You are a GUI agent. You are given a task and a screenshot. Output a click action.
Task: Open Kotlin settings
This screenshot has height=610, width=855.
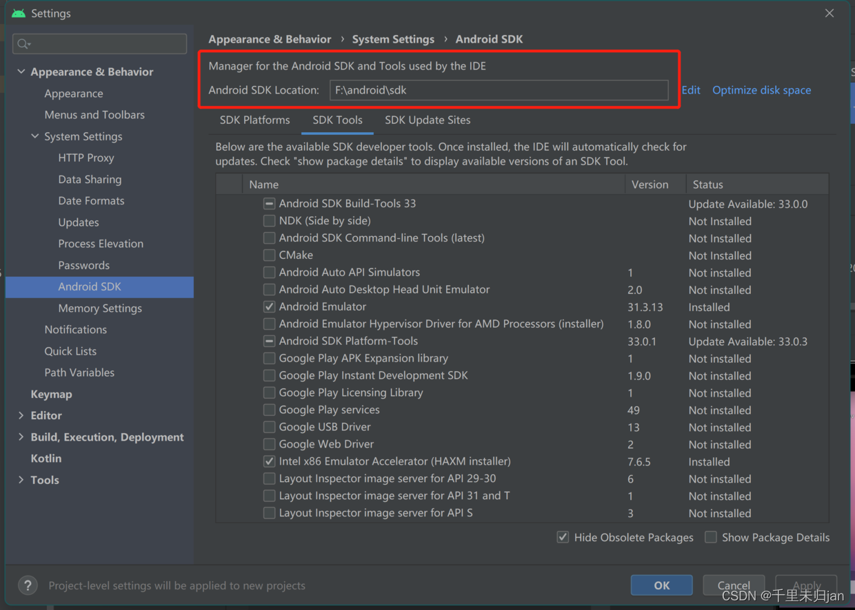46,459
